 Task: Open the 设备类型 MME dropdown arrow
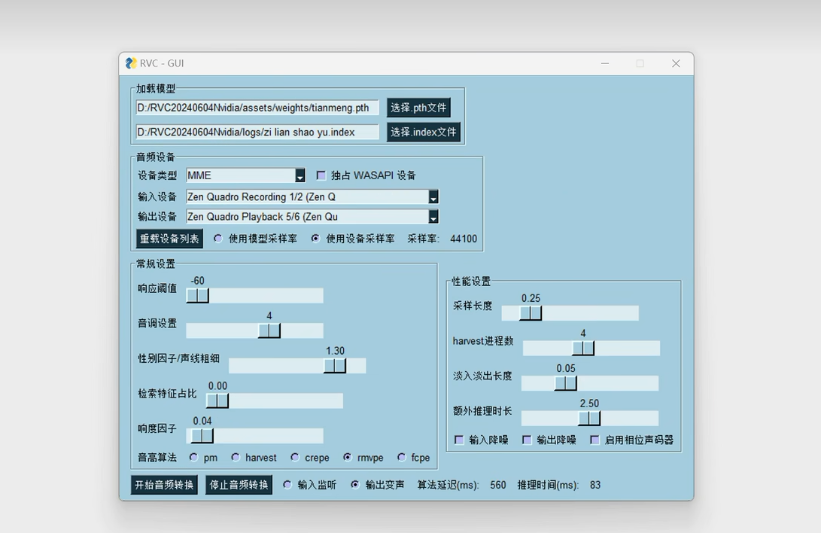tap(300, 175)
